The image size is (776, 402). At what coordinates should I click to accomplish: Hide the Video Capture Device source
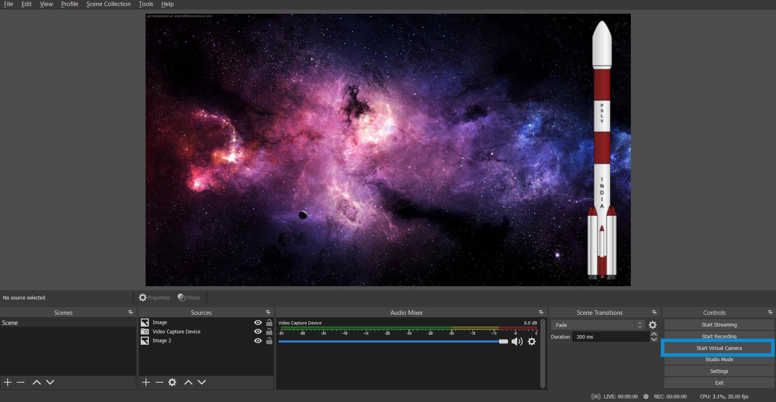coord(258,331)
